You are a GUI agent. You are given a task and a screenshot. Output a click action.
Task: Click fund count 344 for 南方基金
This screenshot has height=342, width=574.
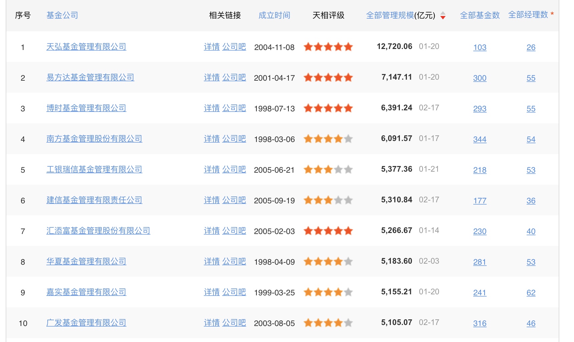pyautogui.click(x=479, y=139)
